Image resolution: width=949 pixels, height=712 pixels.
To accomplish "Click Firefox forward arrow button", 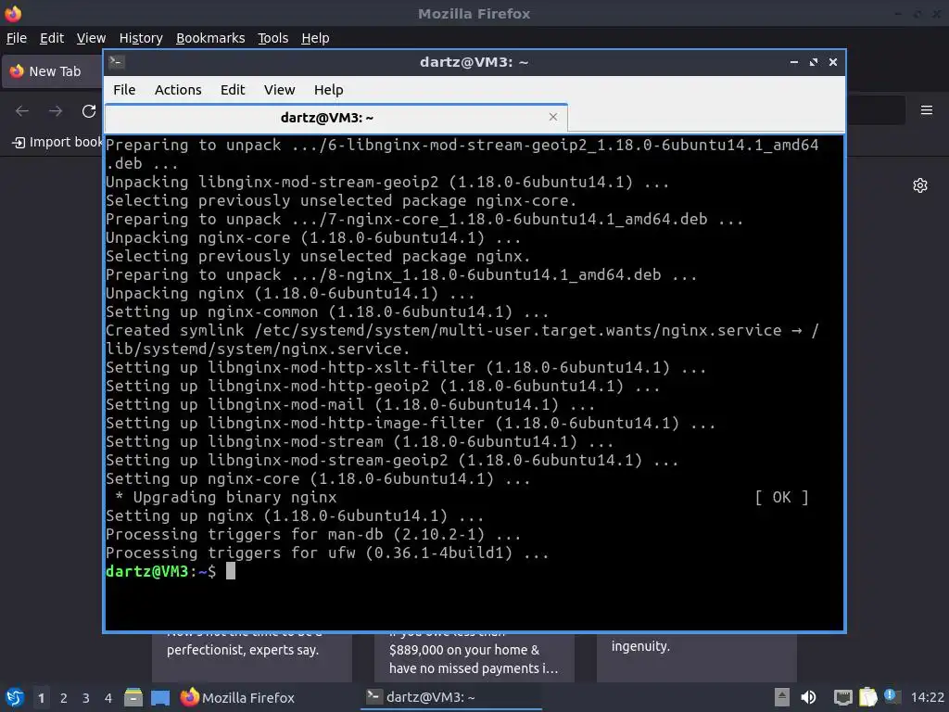I will [x=56, y=111].
